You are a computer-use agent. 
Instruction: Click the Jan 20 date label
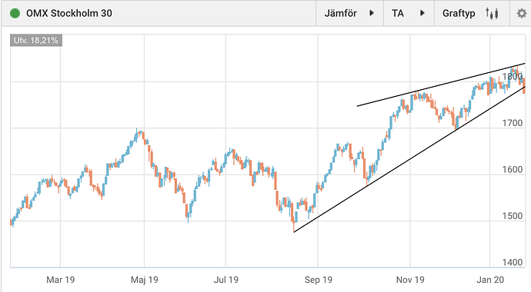490,280
